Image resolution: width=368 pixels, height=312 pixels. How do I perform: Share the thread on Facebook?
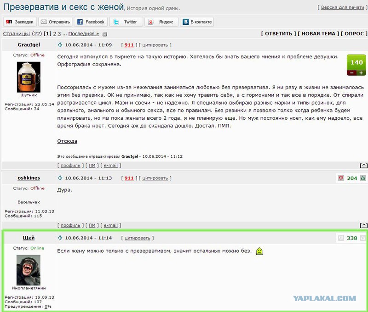(x=91, y=22)
